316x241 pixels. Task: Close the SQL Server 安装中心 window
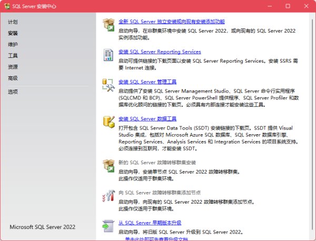point(306,6)
